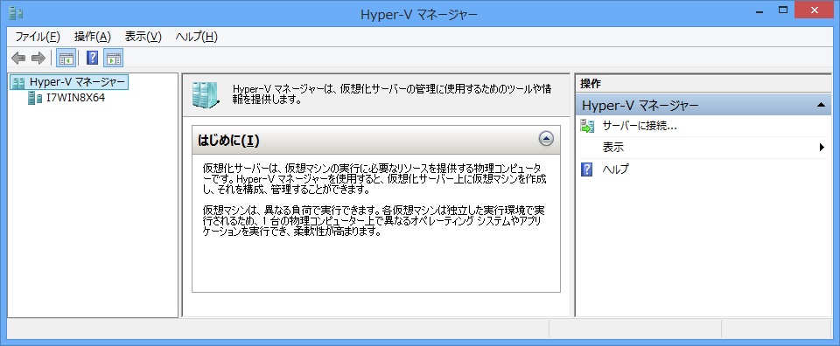Viewport: 840px width, 346px height.
Task: Click the はじめに(I) section heading
Action: click(x=228, y=141)
